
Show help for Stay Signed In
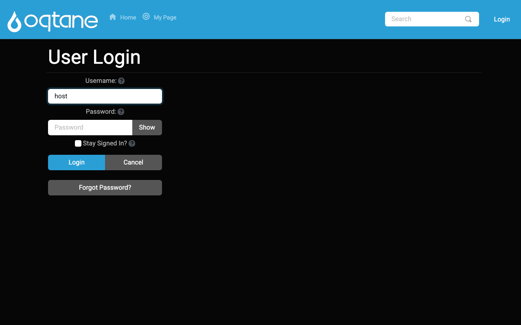click(x=132, y=143)
